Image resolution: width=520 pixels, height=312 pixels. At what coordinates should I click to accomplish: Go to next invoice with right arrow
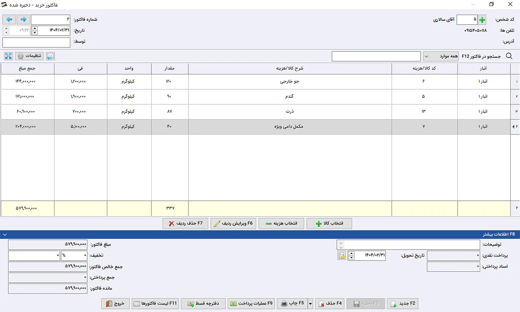click(23, 19)
